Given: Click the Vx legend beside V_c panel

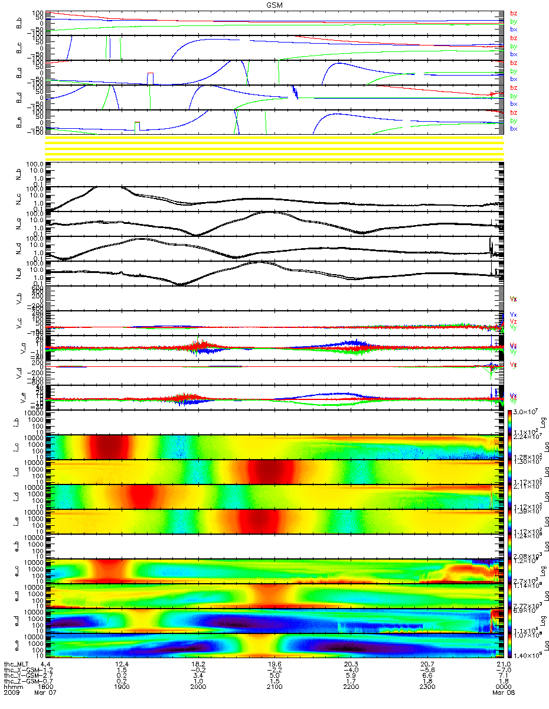Looking at the screenshot, I should (513, 314).
